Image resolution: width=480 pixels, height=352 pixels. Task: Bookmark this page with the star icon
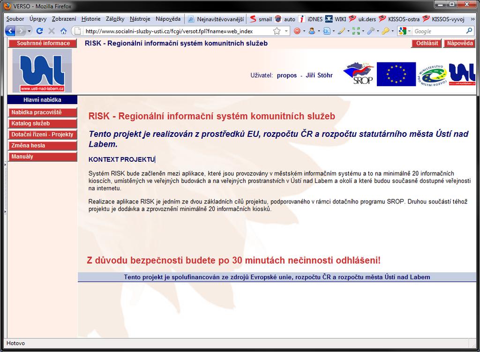[x=277, y=31]
